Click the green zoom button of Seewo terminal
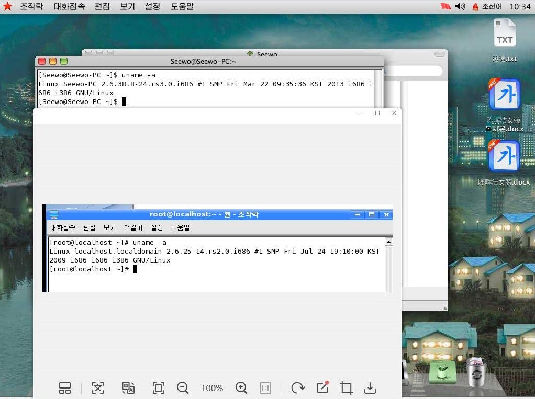 pyautogui.click(x=64, y=61)
